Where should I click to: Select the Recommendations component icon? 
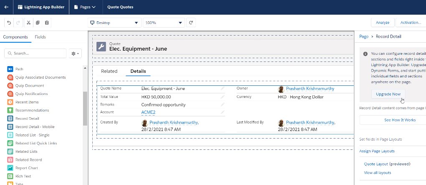point(10,110)
